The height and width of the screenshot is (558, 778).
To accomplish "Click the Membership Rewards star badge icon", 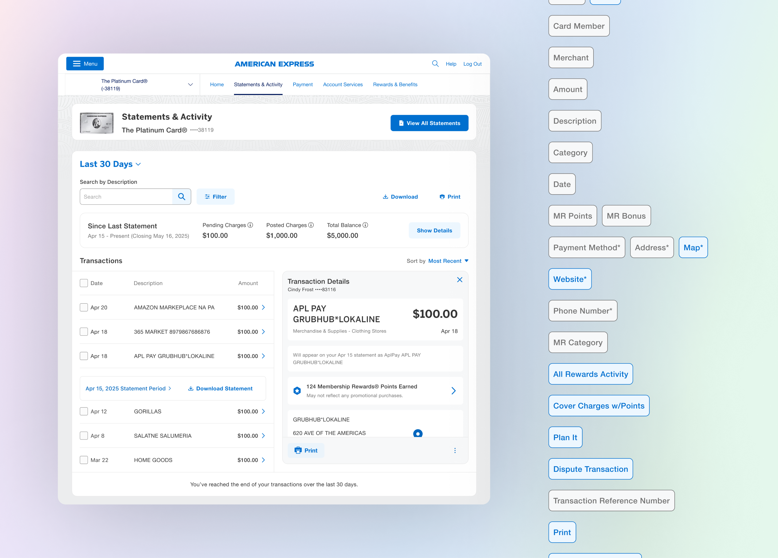I will 297,391.
